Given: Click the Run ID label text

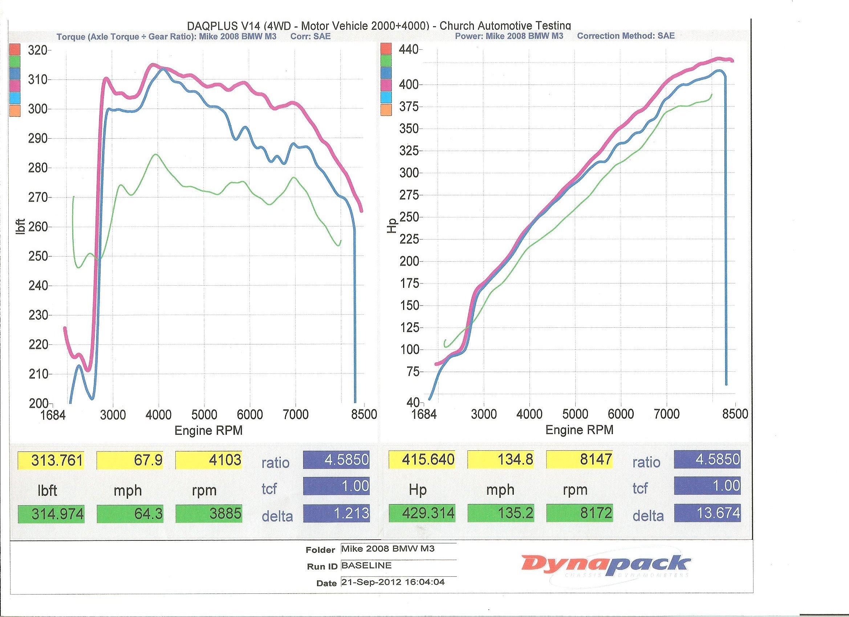Looking at the screenshot, I should click(322, 567).
